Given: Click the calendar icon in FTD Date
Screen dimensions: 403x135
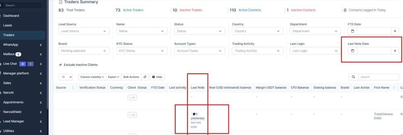Looking at the screenshot, I should pos(353,31).
